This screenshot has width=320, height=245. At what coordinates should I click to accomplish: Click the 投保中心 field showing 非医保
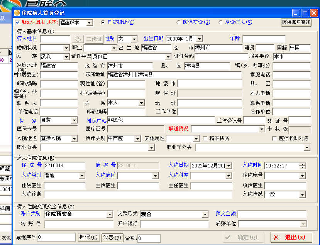161,120
